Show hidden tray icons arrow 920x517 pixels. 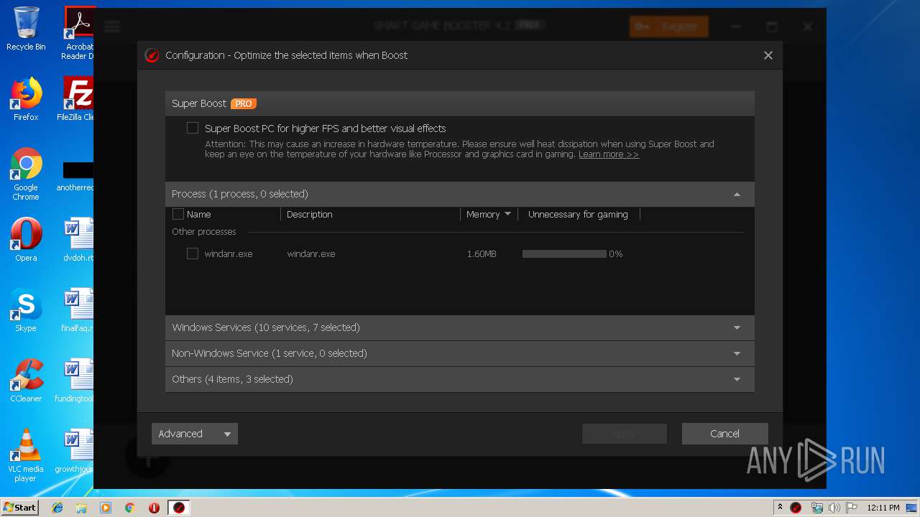[780, 508]
